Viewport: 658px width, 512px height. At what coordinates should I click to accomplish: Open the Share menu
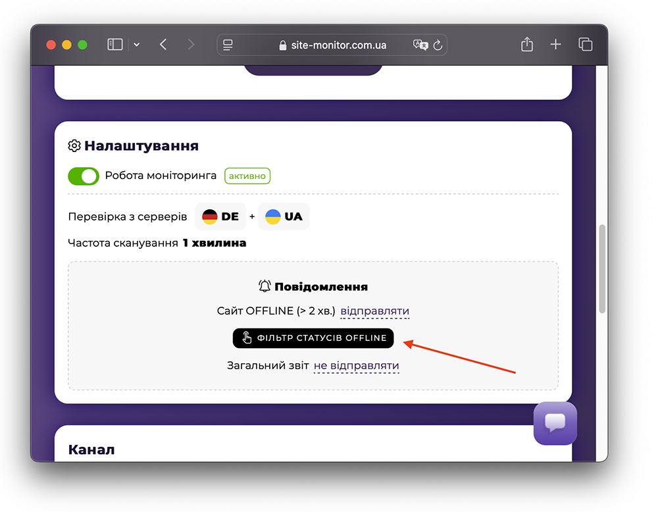coord(527,44)
